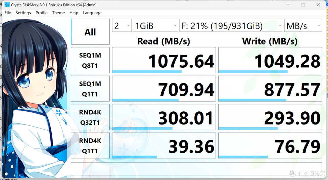Start all benchmarks with All button
The image size is (328, 180).
tap(90, 32)
